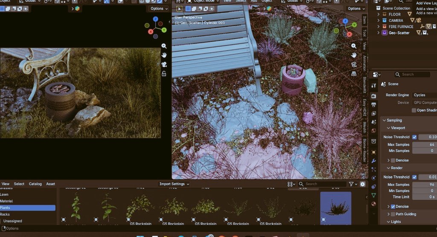Toggle Viewport Noise Threshold checkbox
The image size is (437, 237).
coord(414,137)
